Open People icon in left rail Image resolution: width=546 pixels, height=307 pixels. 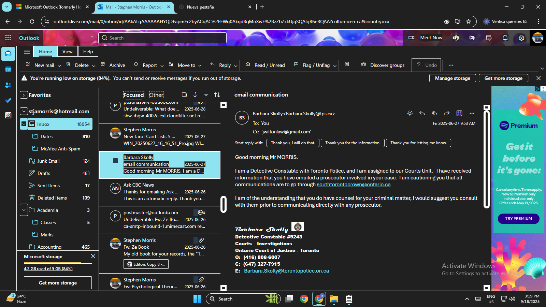click(8, 85)
